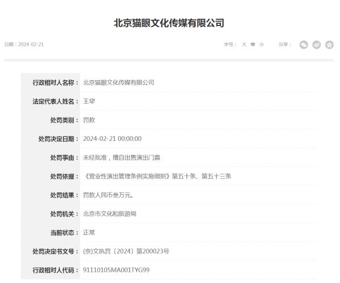The width and height of the screenshot is (340, 283).
Task: Click the 行政相对人代码 label
Action: pos(56,270)
